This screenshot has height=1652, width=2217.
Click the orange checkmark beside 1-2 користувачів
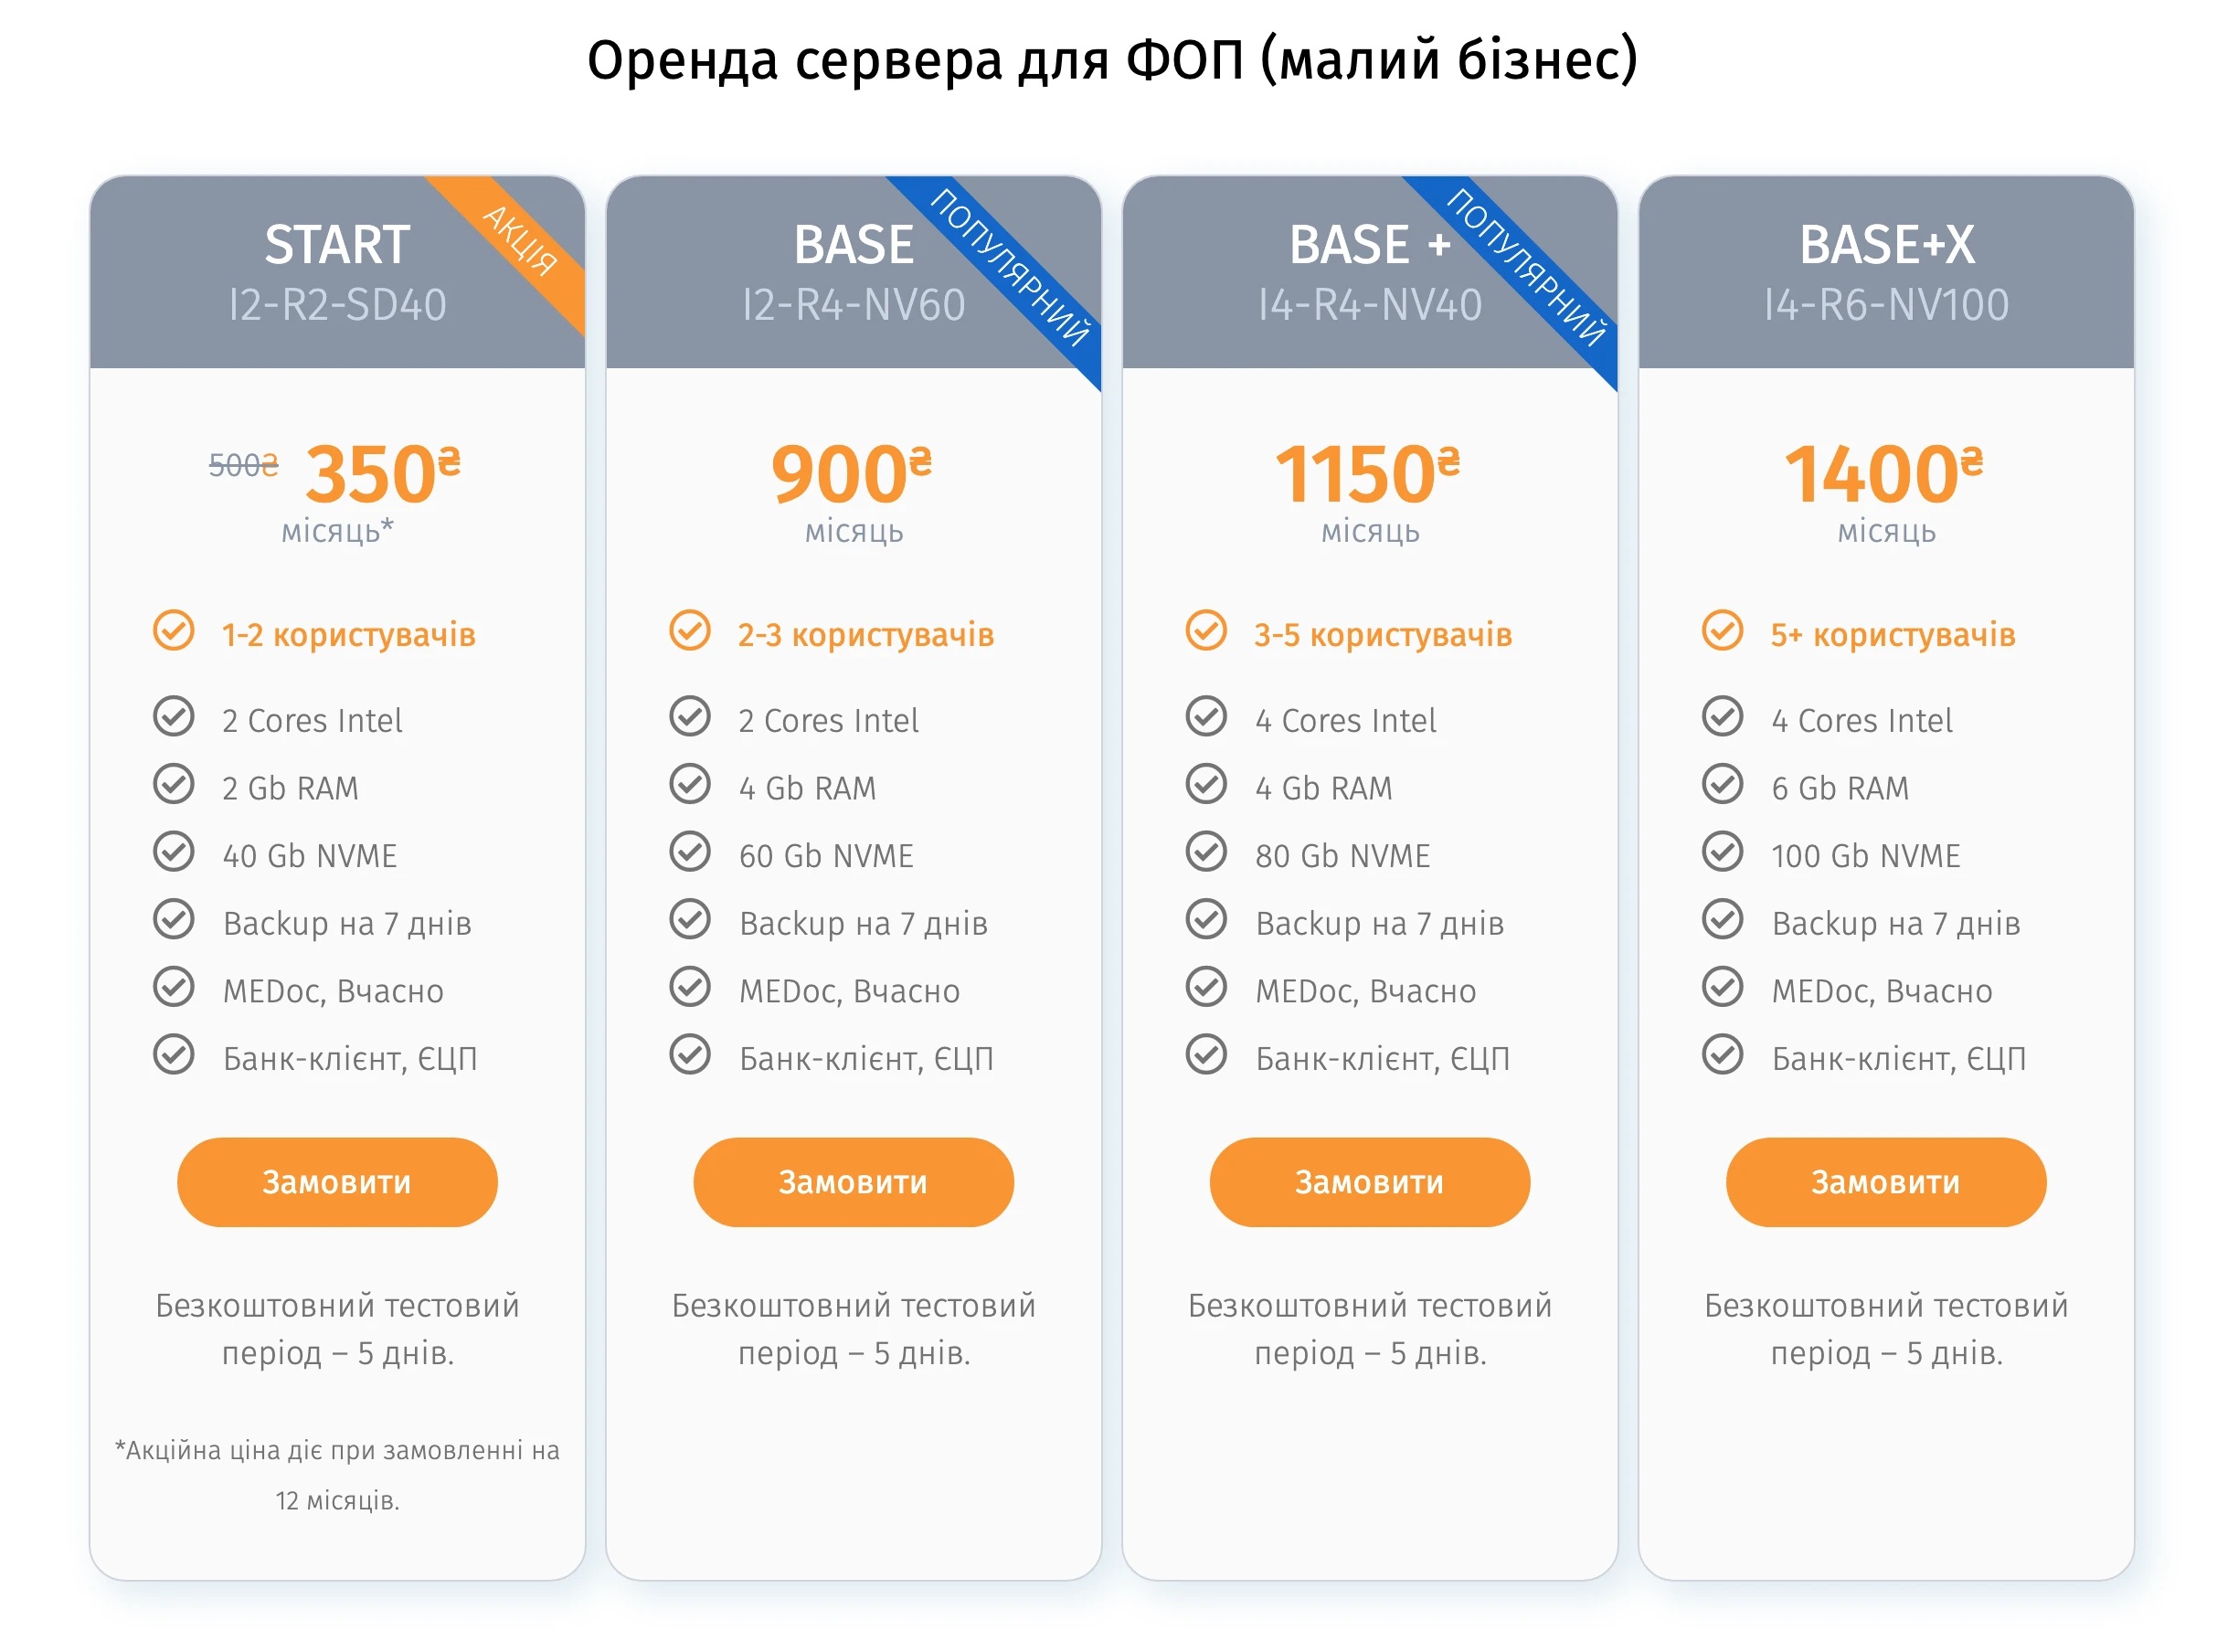pos(173,630)
